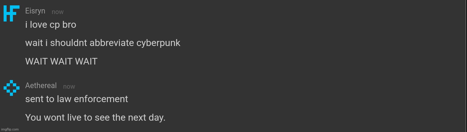Click the timestamp next to Eisryn
Viewport: 467px width, 132px height.
point(58,12)
